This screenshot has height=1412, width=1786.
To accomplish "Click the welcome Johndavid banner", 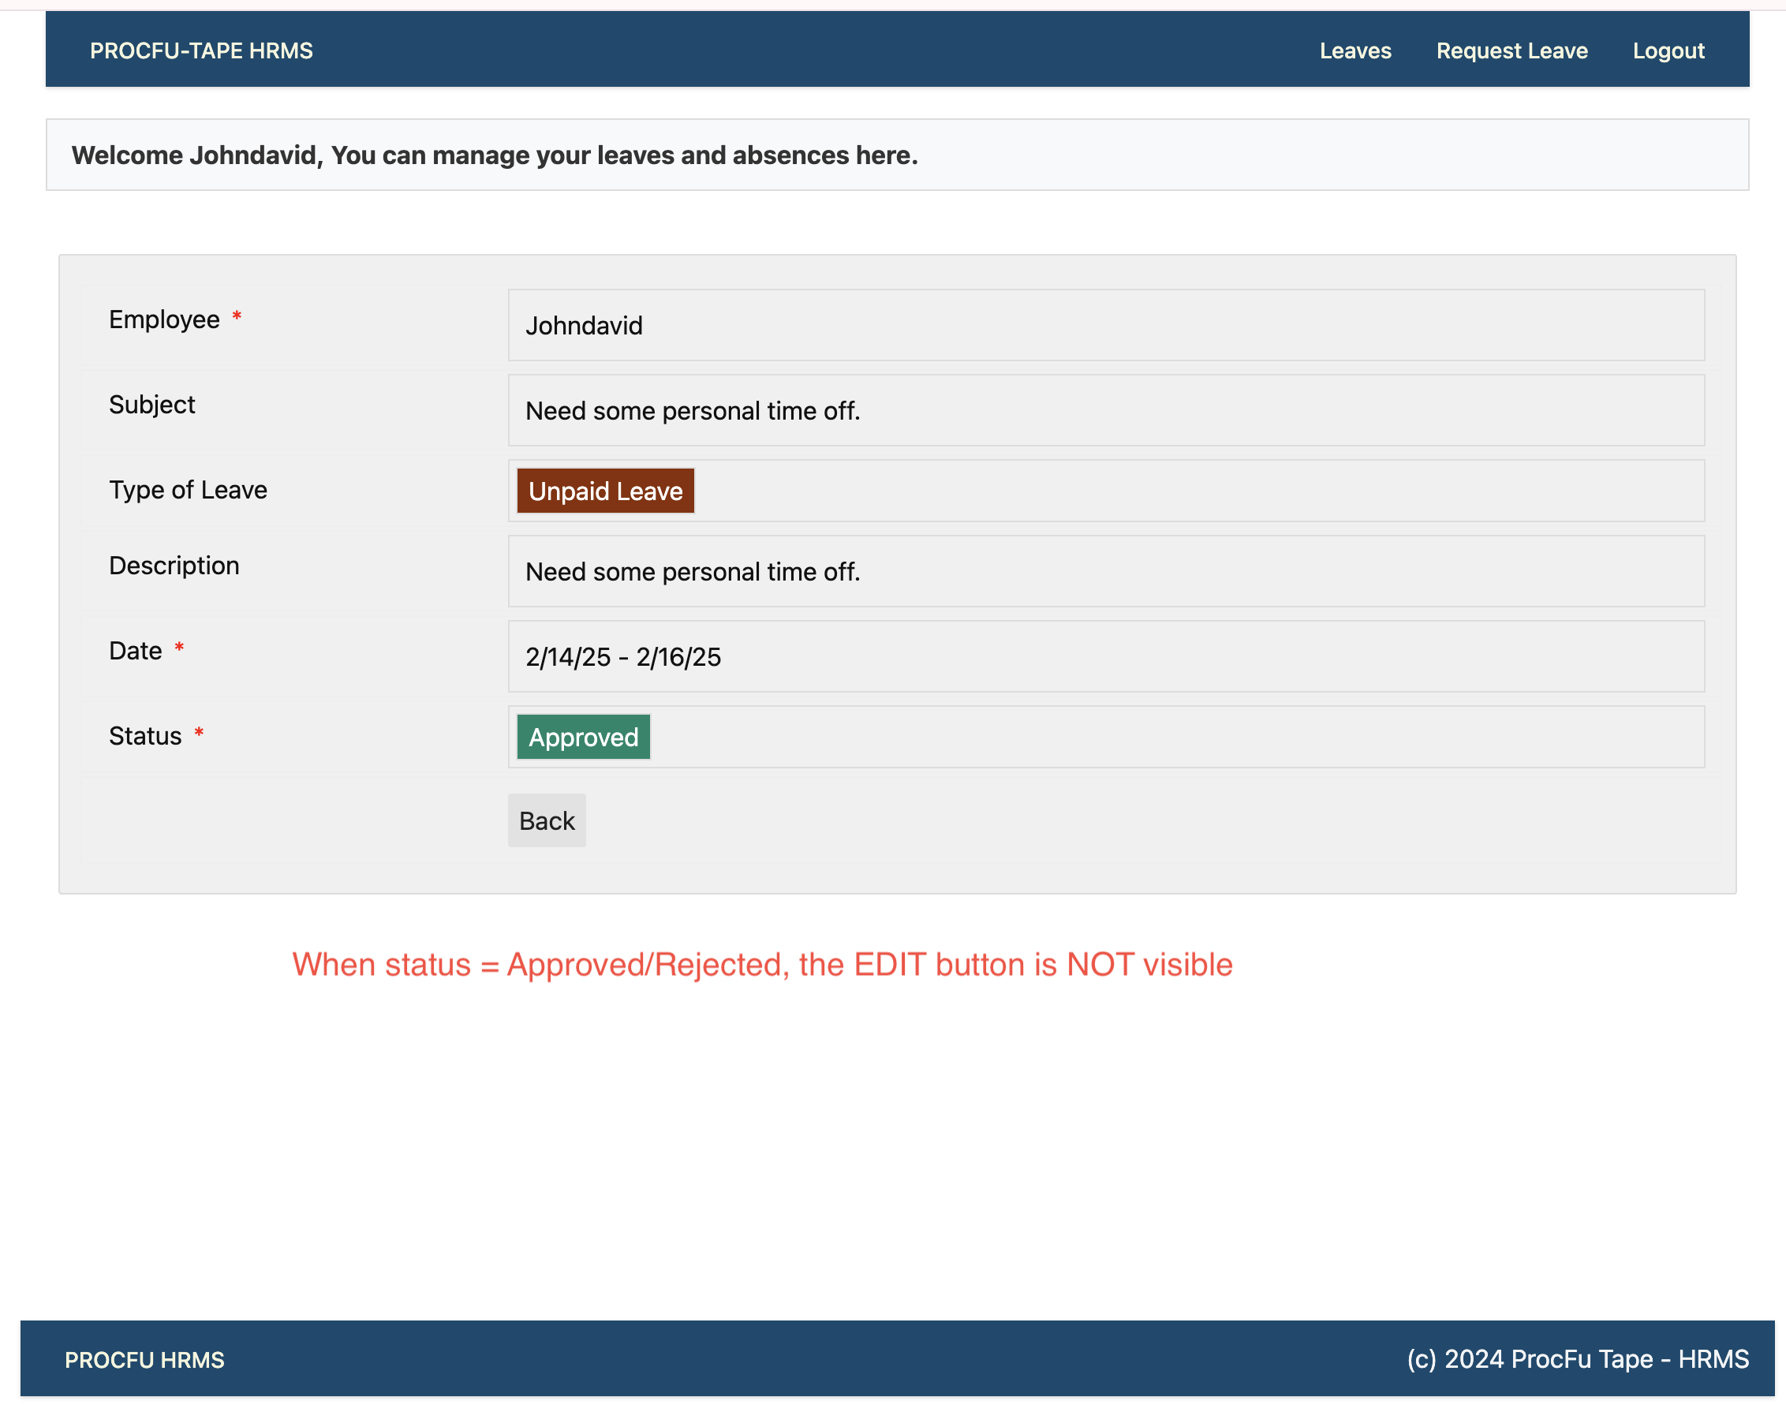I will tap(495, 155).
